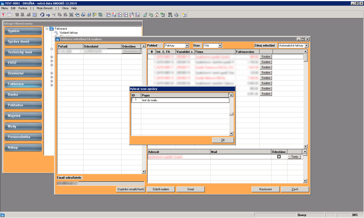Click the house icon in the toolbar
The width and height of the screenshot is (364, 218).
tap(157, 14)
